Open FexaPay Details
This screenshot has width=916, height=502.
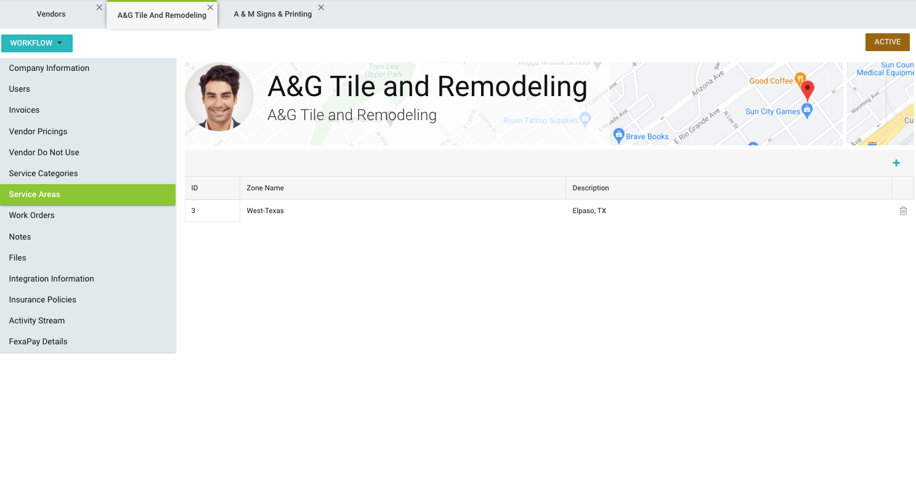[x=38, y=341]
